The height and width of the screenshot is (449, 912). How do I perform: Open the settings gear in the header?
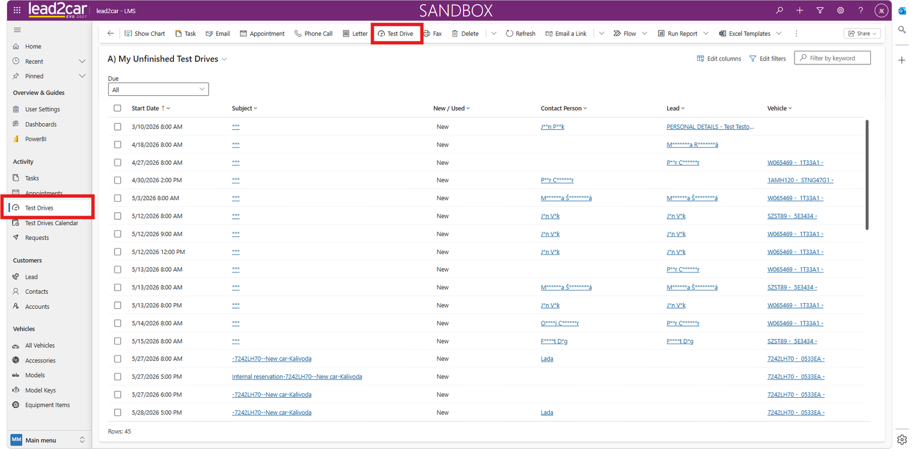(840, 10)
